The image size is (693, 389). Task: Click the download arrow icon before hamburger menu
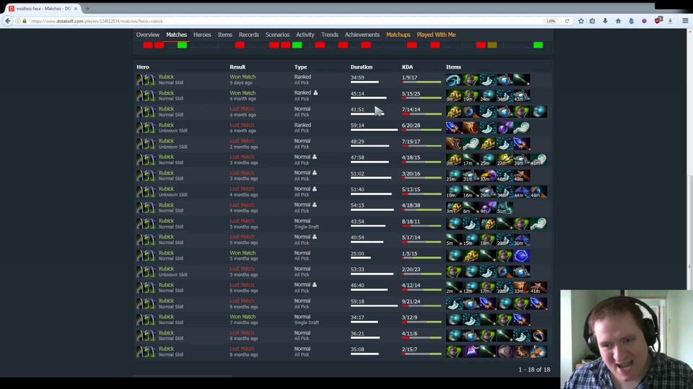[670, 21]
